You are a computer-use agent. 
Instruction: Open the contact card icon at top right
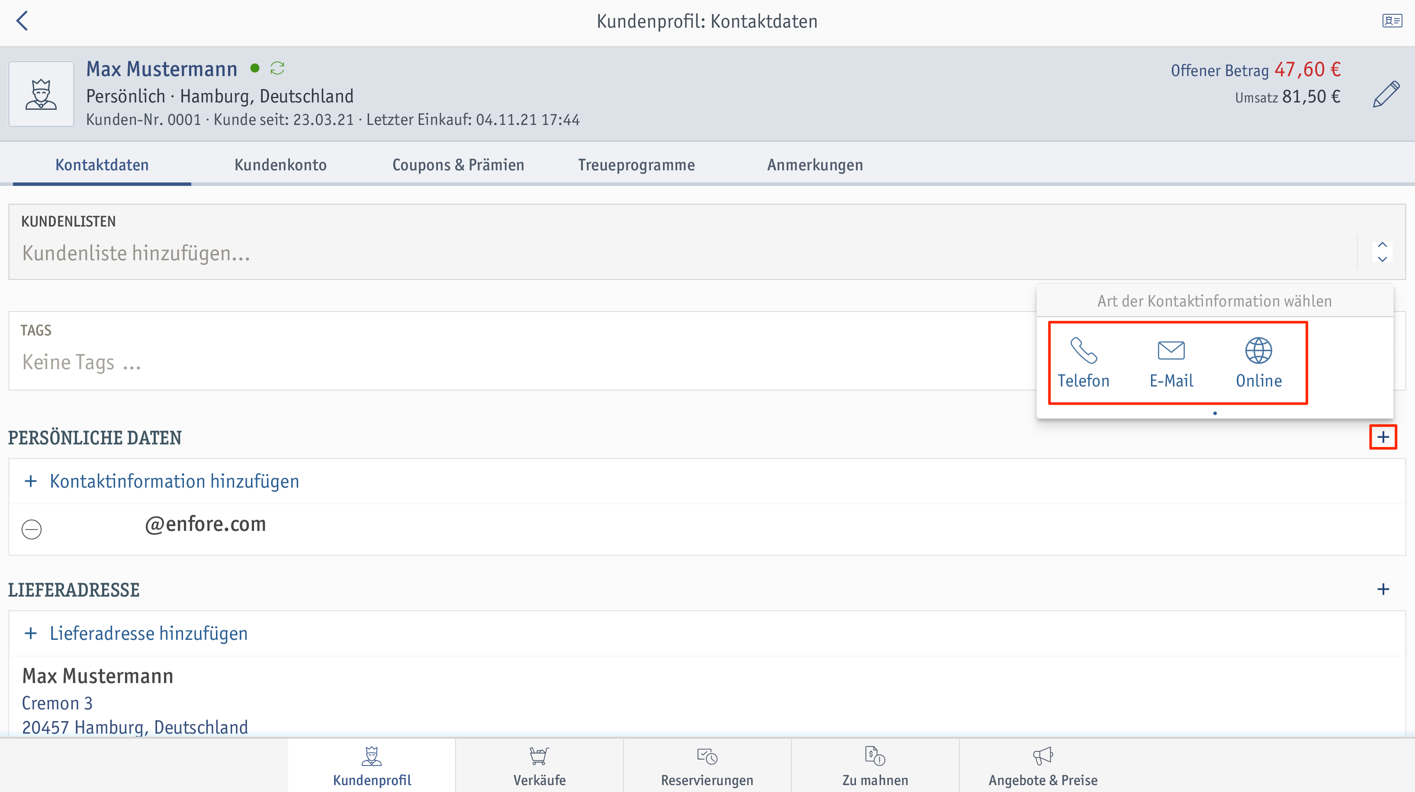[x=1392, y=22]
